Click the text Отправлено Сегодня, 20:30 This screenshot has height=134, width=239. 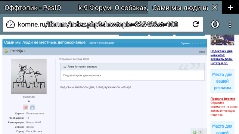[74, 59]
